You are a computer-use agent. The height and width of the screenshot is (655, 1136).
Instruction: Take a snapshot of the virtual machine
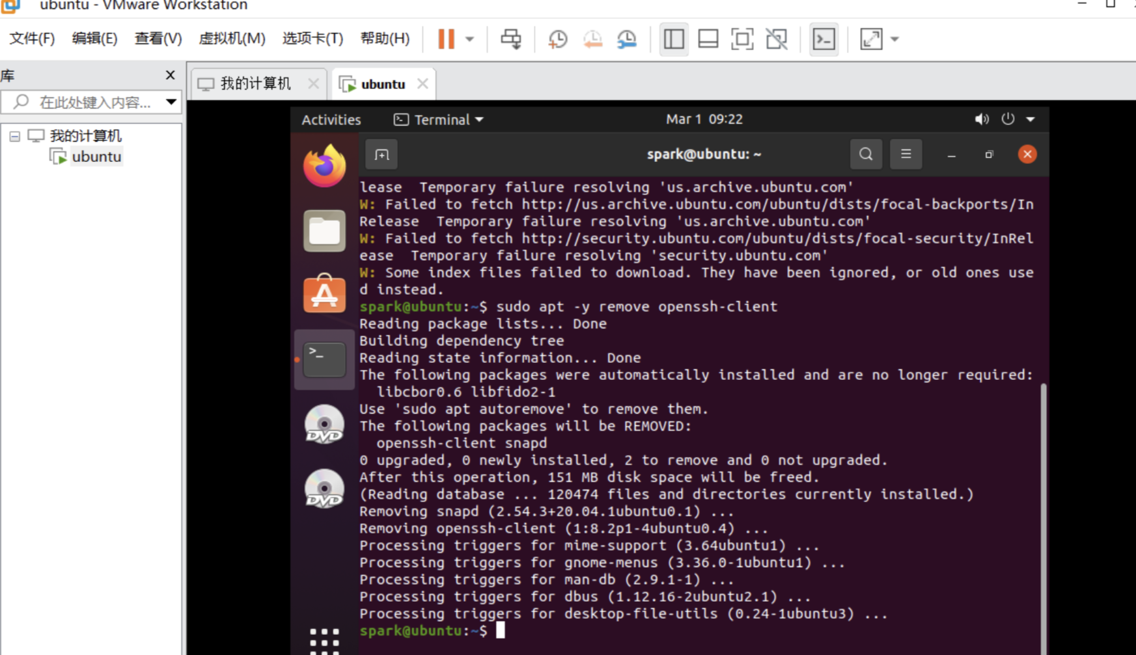(x=557, y=39)
